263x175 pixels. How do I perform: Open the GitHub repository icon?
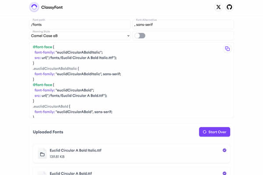pos(229,7)
